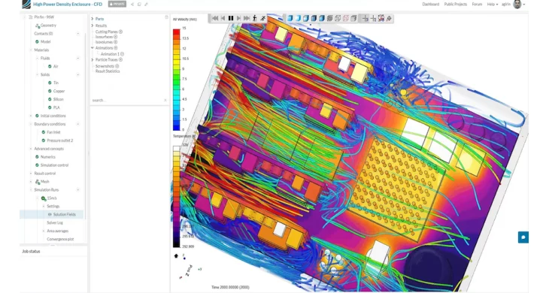Expand the Parts section
Image resolution: width=549 pixels, height=293 pixels.
click(93, 19)
